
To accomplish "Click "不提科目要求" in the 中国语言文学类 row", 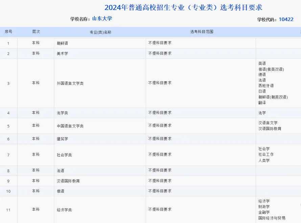I will pos(160,126).
